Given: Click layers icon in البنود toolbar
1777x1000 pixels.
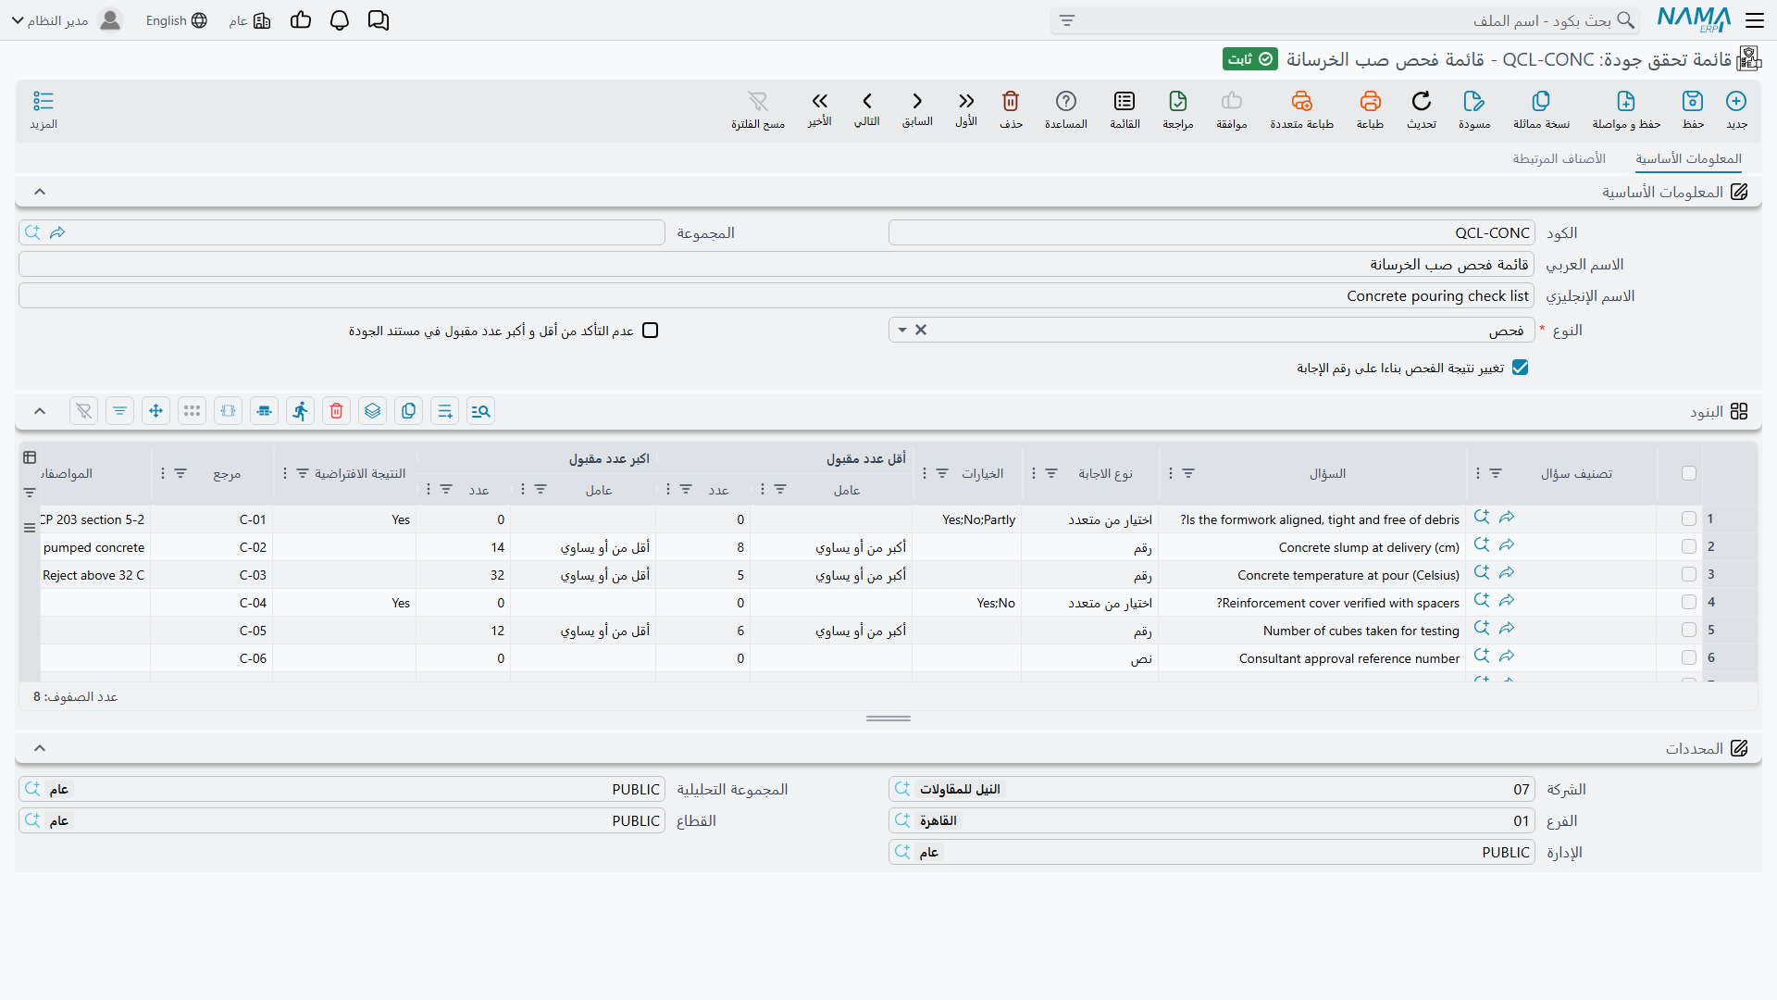Looking at the screenshot, I should tap(372, 411).
